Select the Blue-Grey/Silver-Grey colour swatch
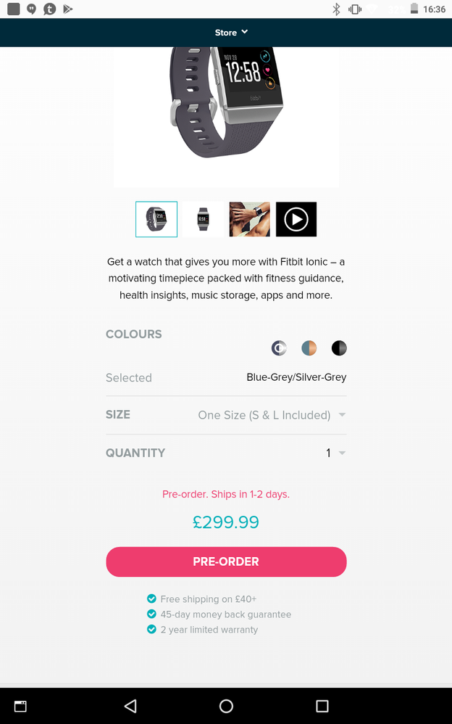 pos(279,347)
